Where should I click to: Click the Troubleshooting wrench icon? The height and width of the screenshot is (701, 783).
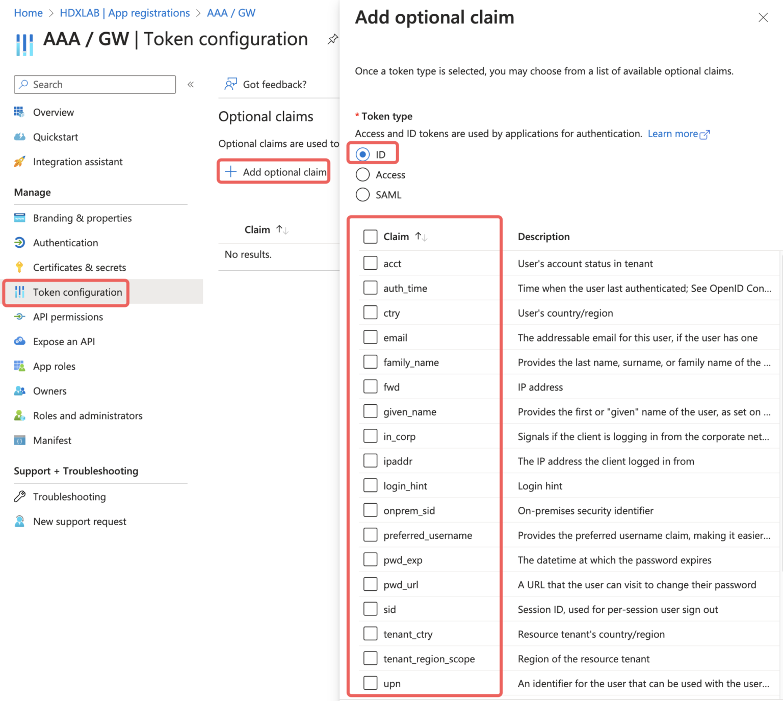[x=19, y=496]
